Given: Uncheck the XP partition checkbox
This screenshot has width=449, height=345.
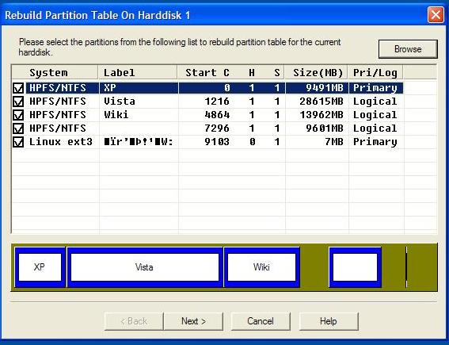Looking at the screenshot, I should pyautogui.click(x=18, y=88).
